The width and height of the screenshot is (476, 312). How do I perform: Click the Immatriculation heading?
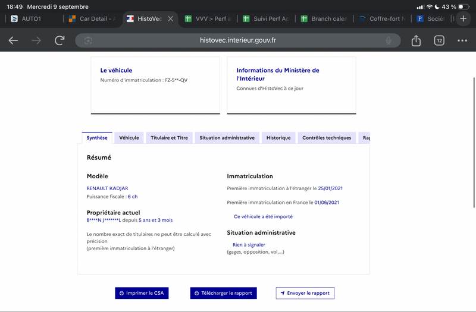[x=250, y=176]
